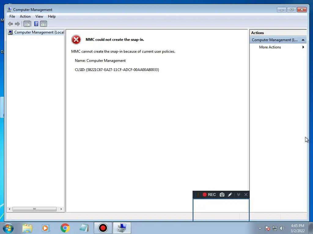Maximize the Computer Management window
The width and height of the screenshot is (313, 234).
(x=292, y=9)
